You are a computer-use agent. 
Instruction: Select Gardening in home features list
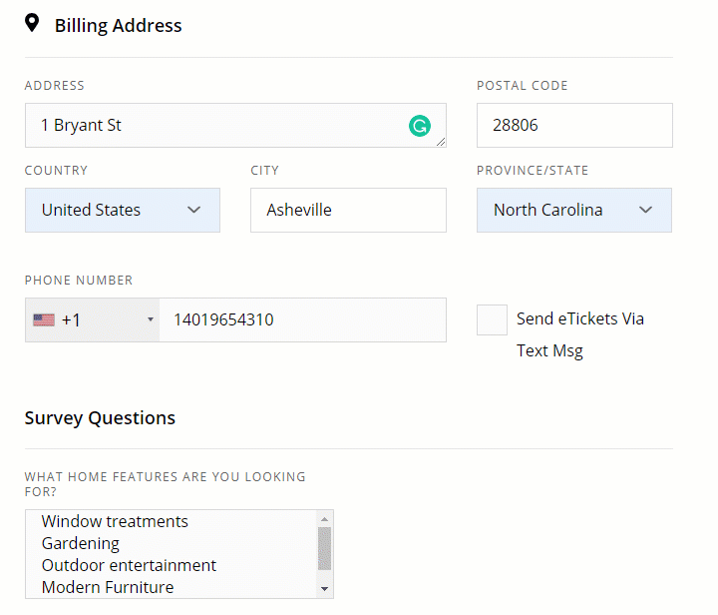tap(81, 543)
